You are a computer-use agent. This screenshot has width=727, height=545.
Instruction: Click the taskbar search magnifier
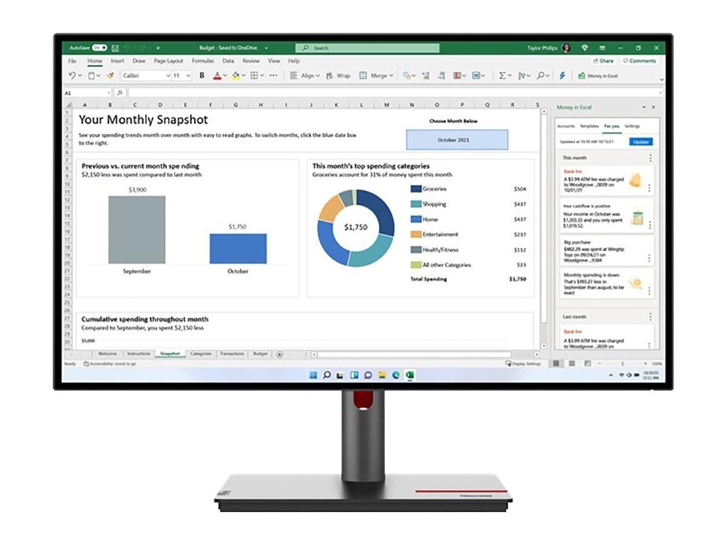coord(327,375)
